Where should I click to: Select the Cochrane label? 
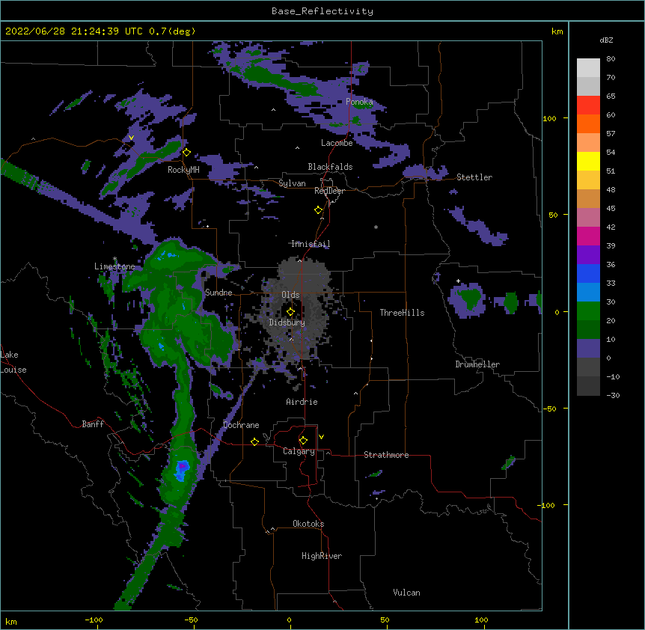pos(241,425)
